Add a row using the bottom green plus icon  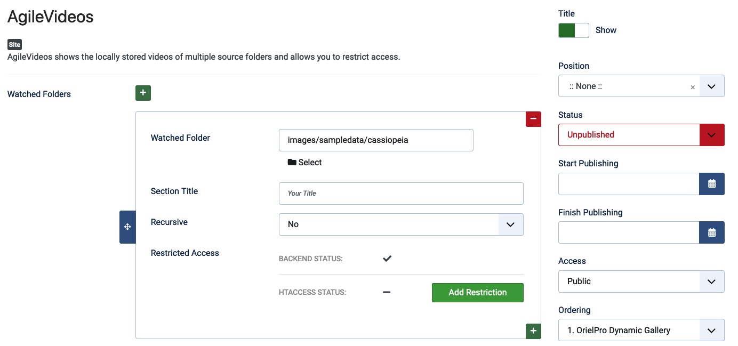point(533,331)
